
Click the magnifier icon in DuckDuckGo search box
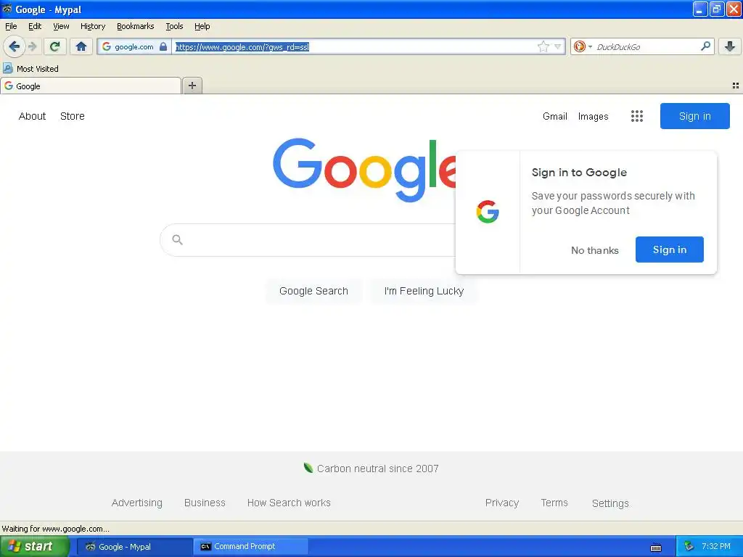coord(705,46)
